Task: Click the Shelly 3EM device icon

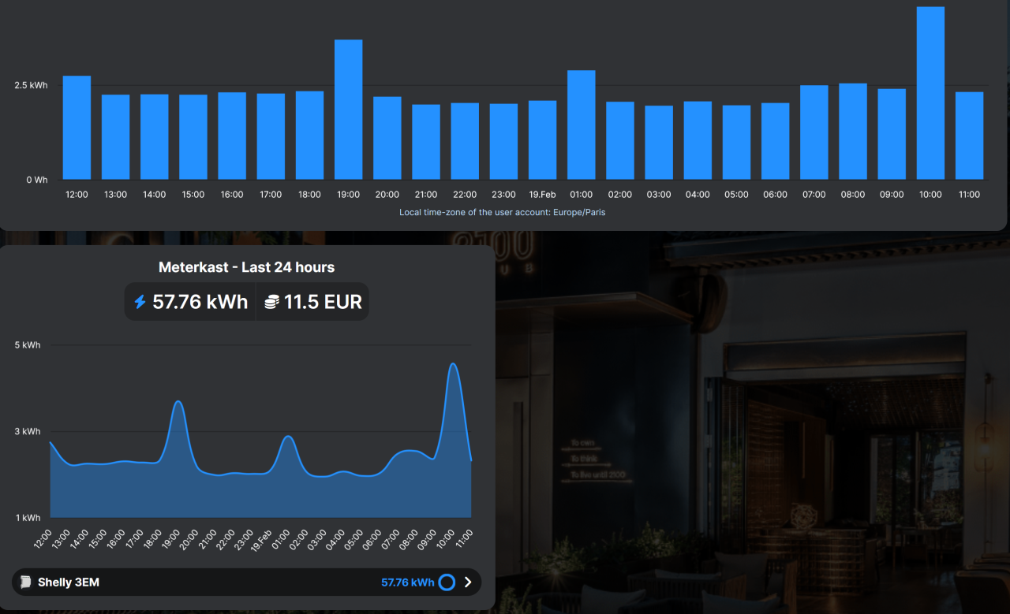Action: click(26, 582)
